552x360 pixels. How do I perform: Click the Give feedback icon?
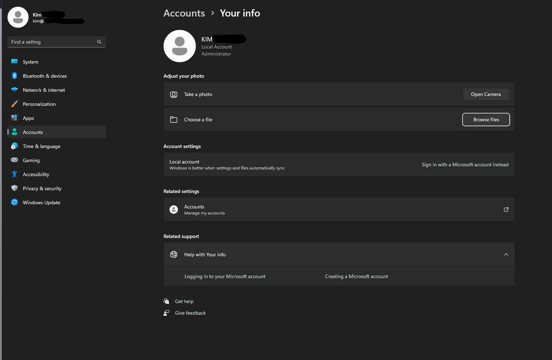coord(166,313)
